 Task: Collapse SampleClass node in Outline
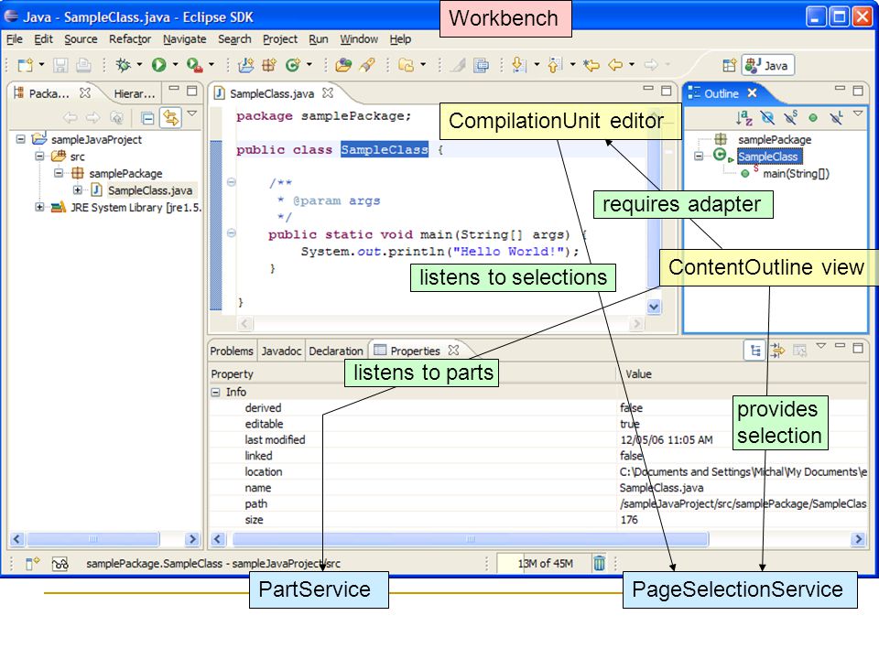[699, 156]
